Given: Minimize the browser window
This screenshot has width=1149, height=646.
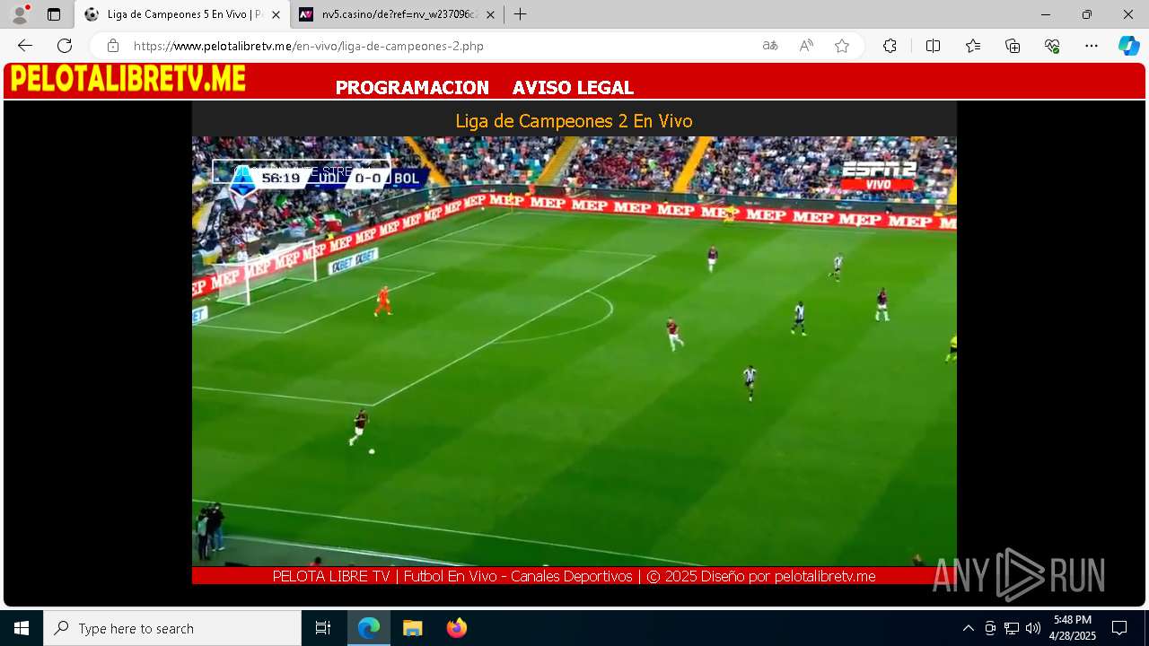Looking at the screenshot, I should 1046,14.
